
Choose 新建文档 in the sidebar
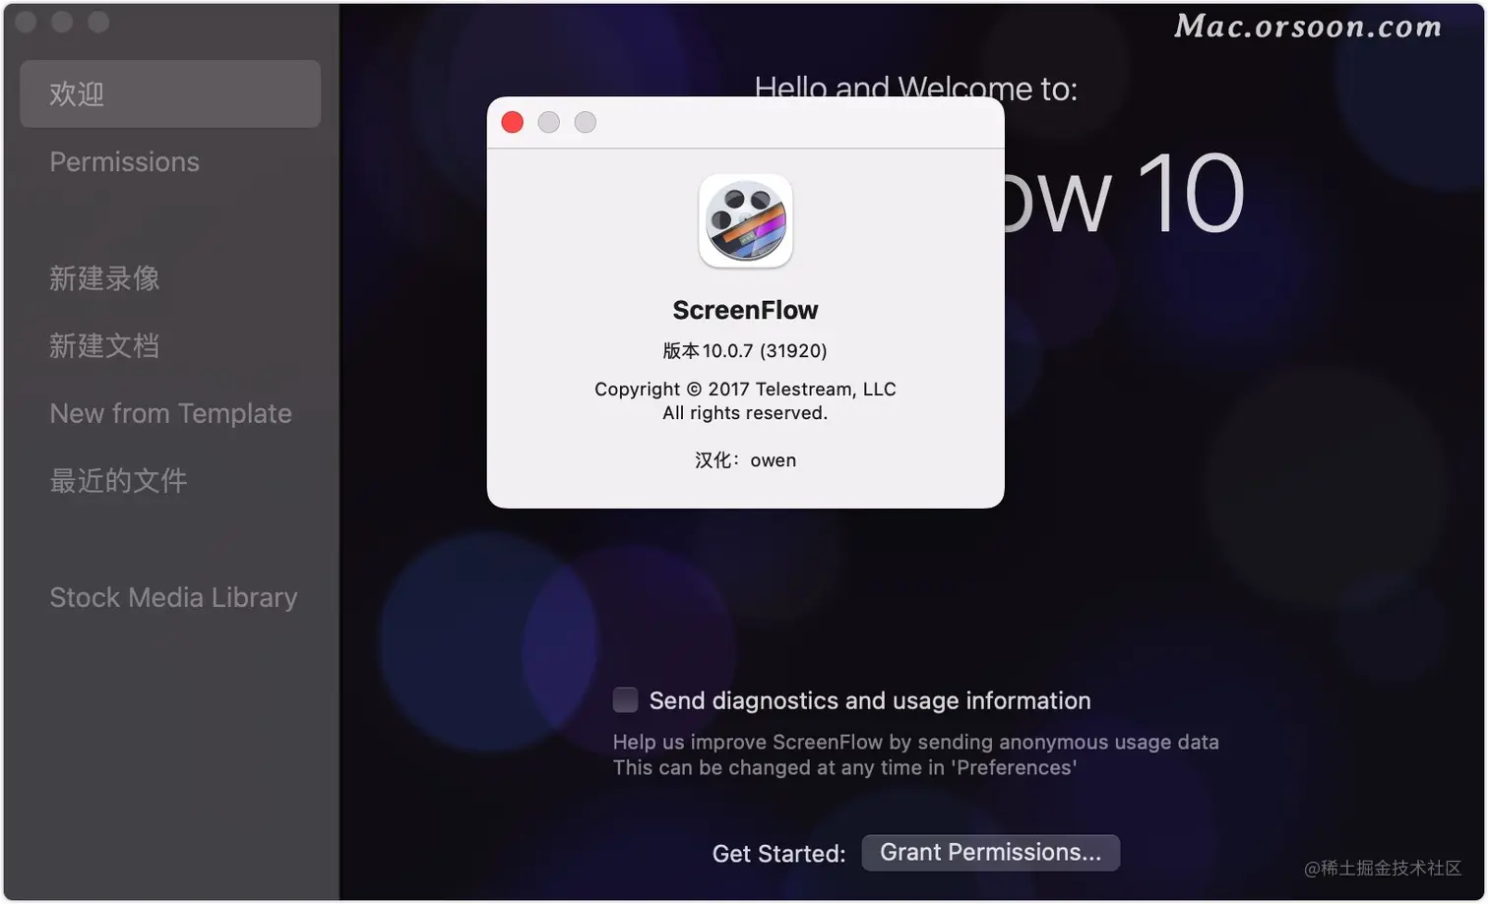(x=104, y=345)
